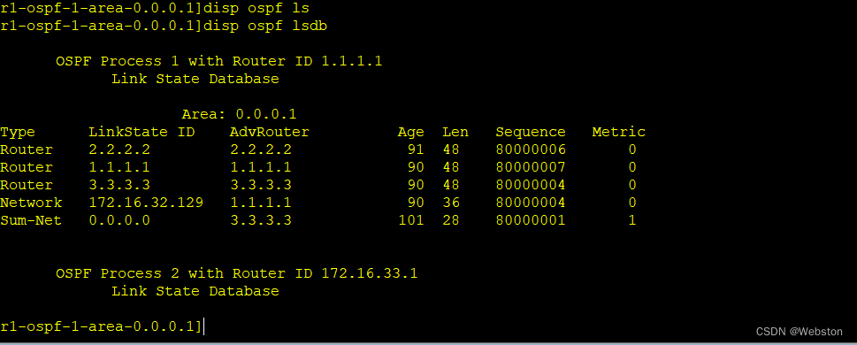The width and height of the screenshot is (857, 345).
Task: Click sequence value 80000001
Action: coord(531,220)
